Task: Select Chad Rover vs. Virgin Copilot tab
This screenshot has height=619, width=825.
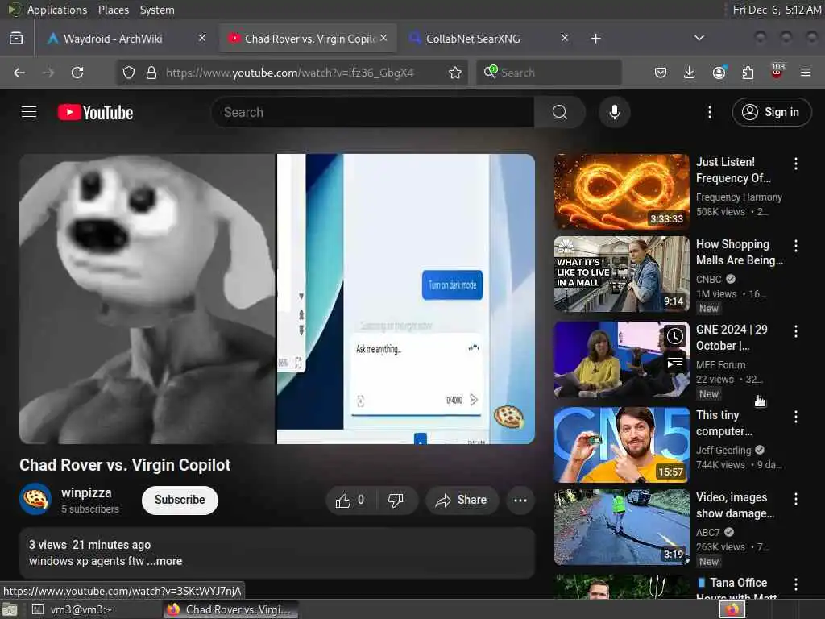Action: 309,39
